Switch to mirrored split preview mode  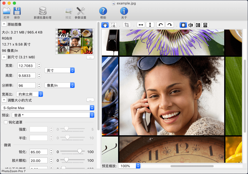pyautogui.click(x=191, y=25)
